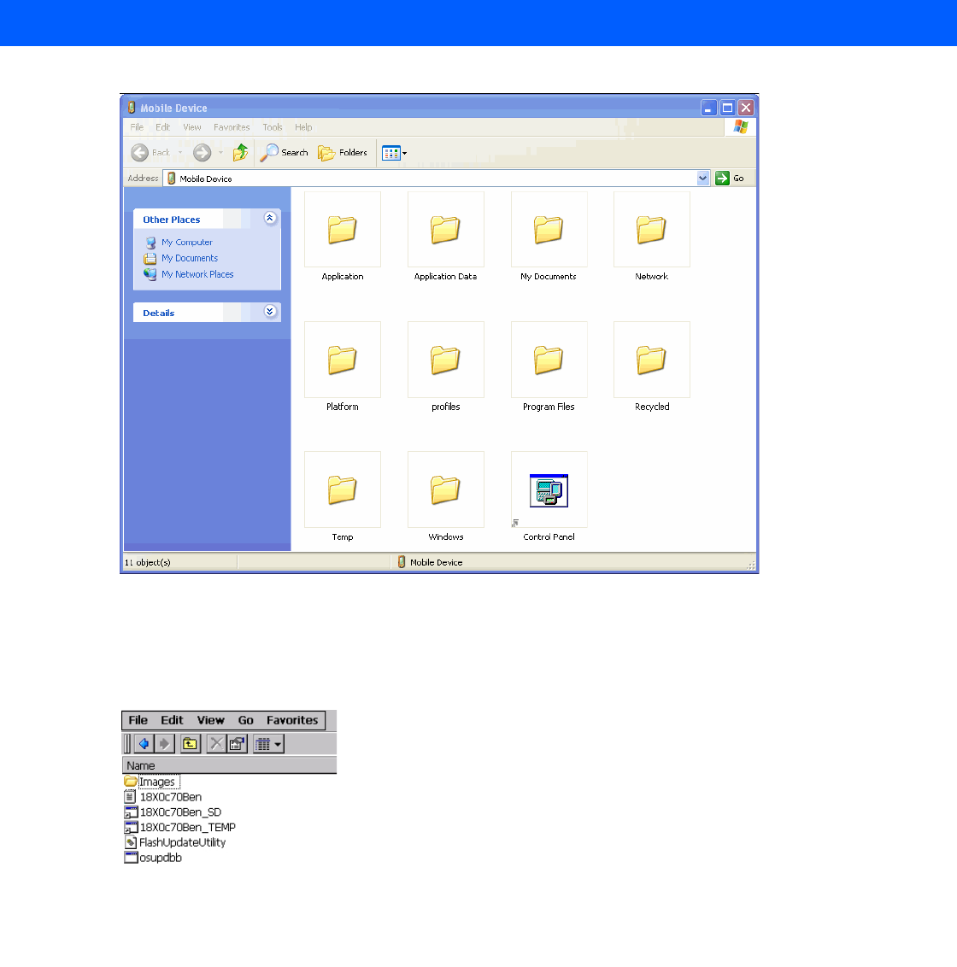The image size is (957, 967).
Task: Click the Search toolbar button
Action: click(284, 152)
